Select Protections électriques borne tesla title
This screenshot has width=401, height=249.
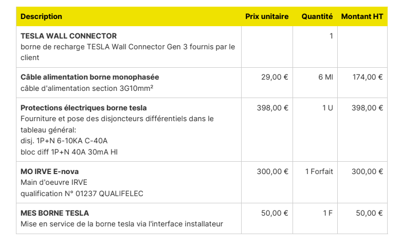(84, 108)
